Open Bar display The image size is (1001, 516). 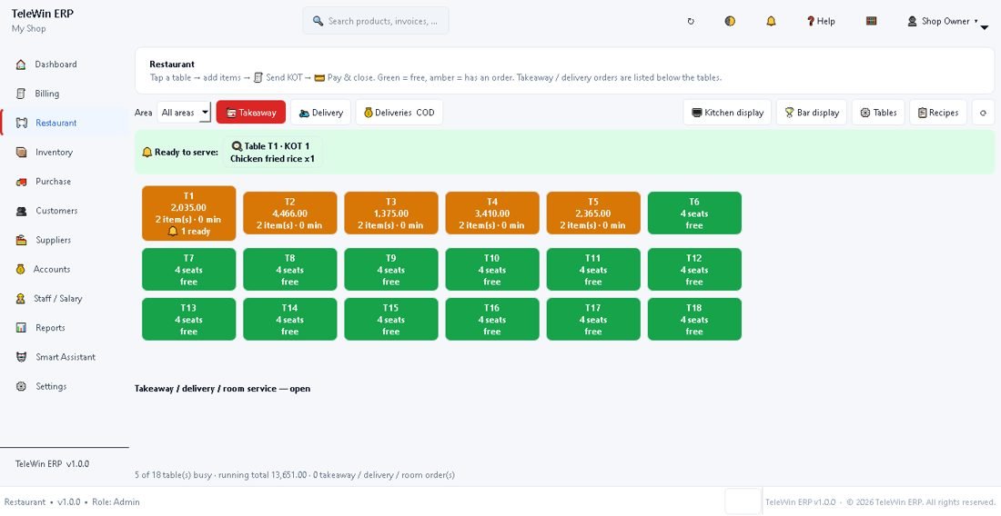pos(812,112)
